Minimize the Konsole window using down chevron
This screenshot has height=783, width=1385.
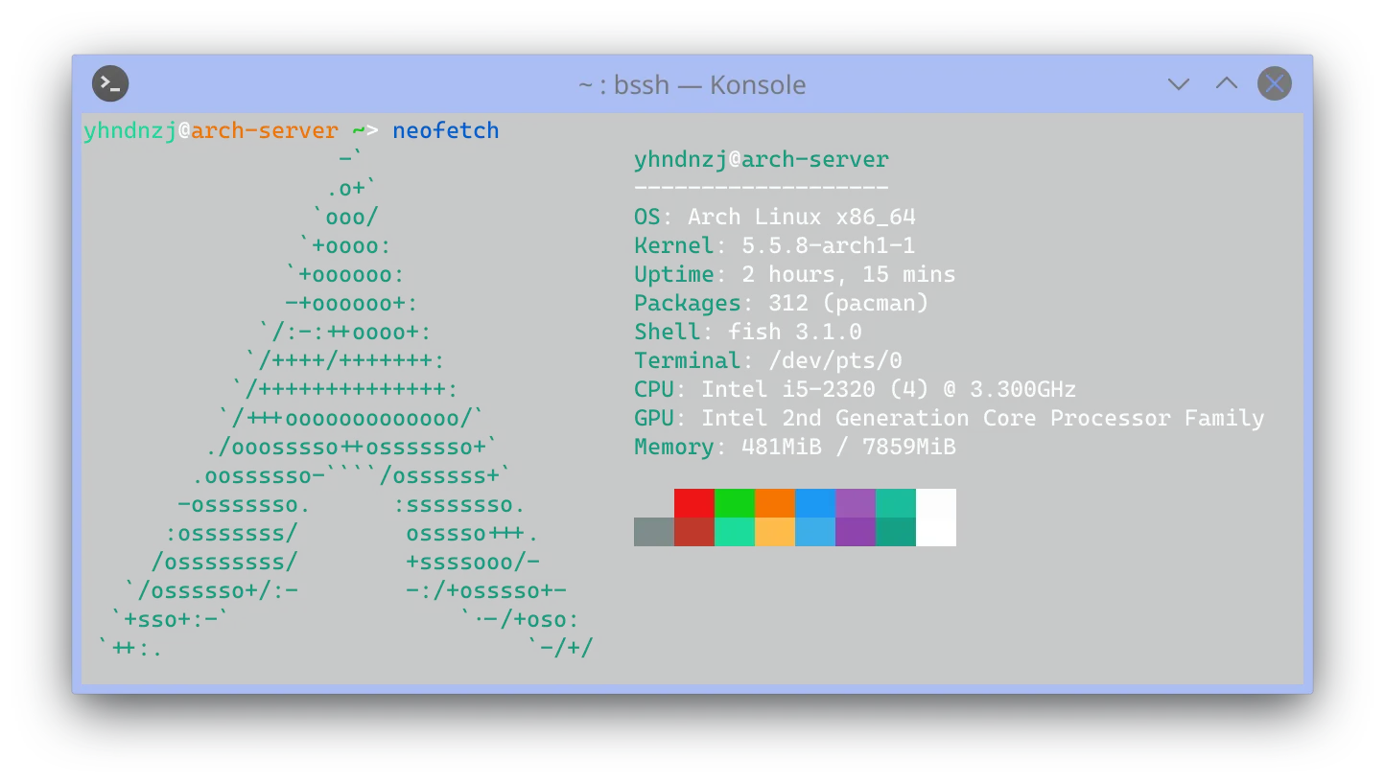[1178, 84]
